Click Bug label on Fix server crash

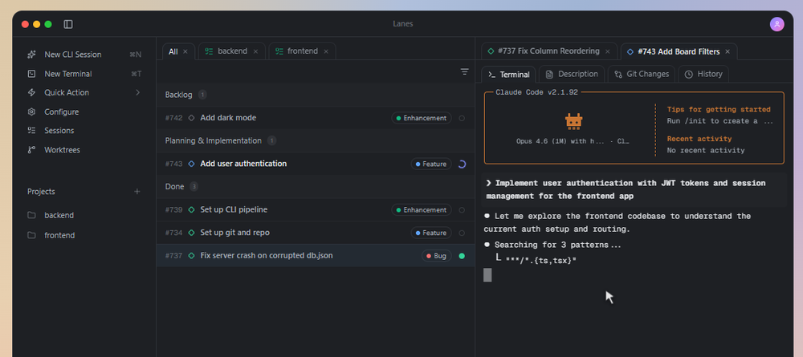pos(436,256)
